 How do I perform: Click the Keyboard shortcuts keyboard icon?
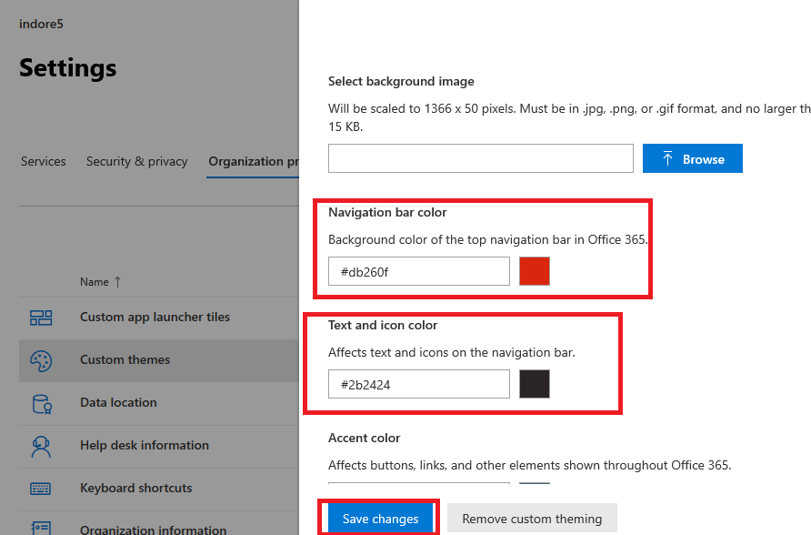[x=41, y=489]
